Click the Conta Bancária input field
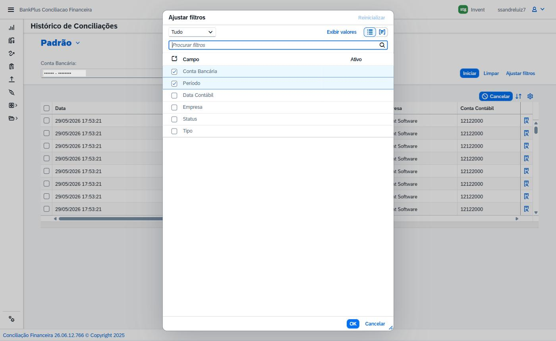This screenshot has width=556, height=341. (x=102, y=73)
